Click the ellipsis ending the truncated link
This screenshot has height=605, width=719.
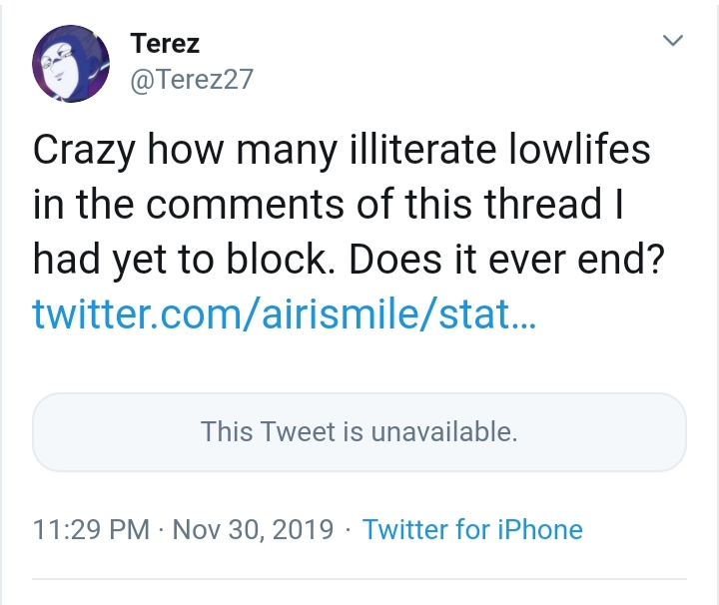click(x=522, y=320)
